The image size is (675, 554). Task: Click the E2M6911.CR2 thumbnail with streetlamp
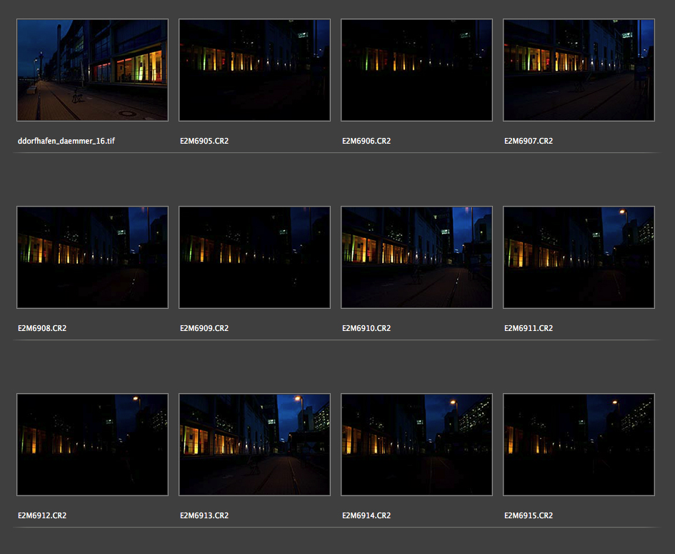tap(579, 257)
